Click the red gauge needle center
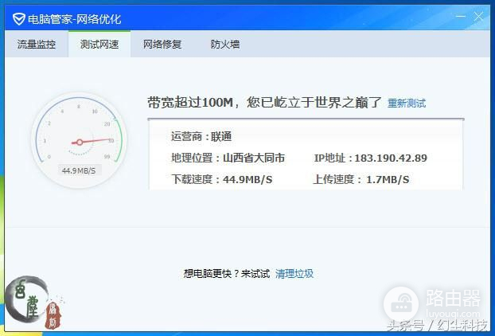The width and height of the screenshot is (495, 336). 79,143
